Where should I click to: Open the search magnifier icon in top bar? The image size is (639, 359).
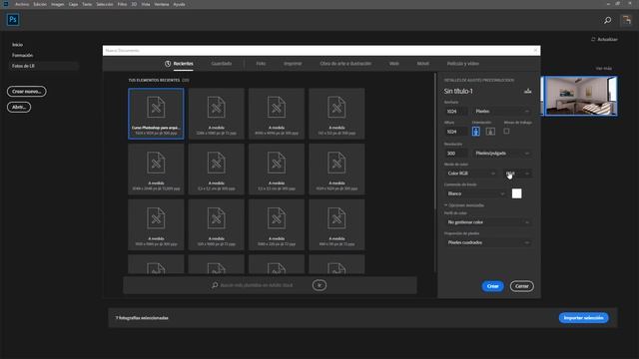[x=608, y=20]
